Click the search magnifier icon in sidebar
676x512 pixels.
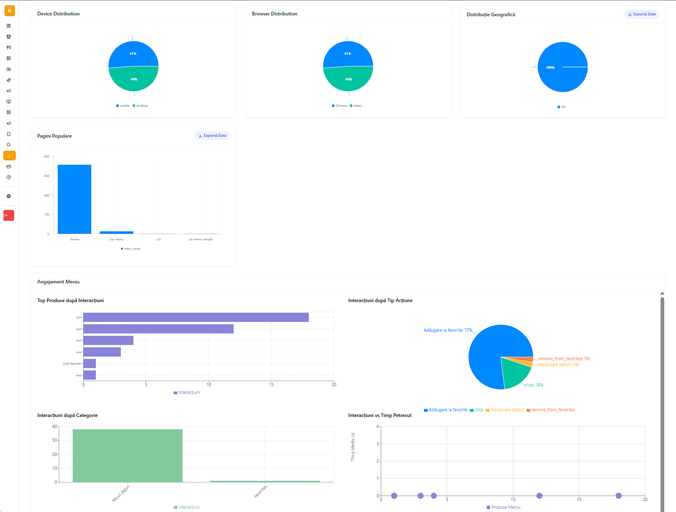point(9,145)
